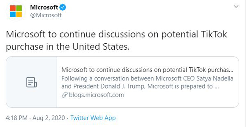The width and height of the screenshot is (247, 127).
Task: Click the tweet text about TikTok purchase
Action: coord(116,41)
